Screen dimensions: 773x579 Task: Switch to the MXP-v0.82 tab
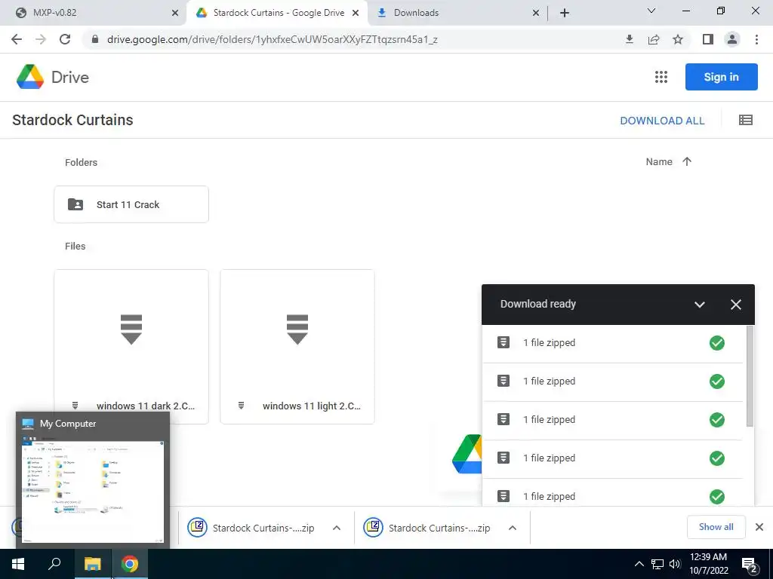[x=94, y=13]
